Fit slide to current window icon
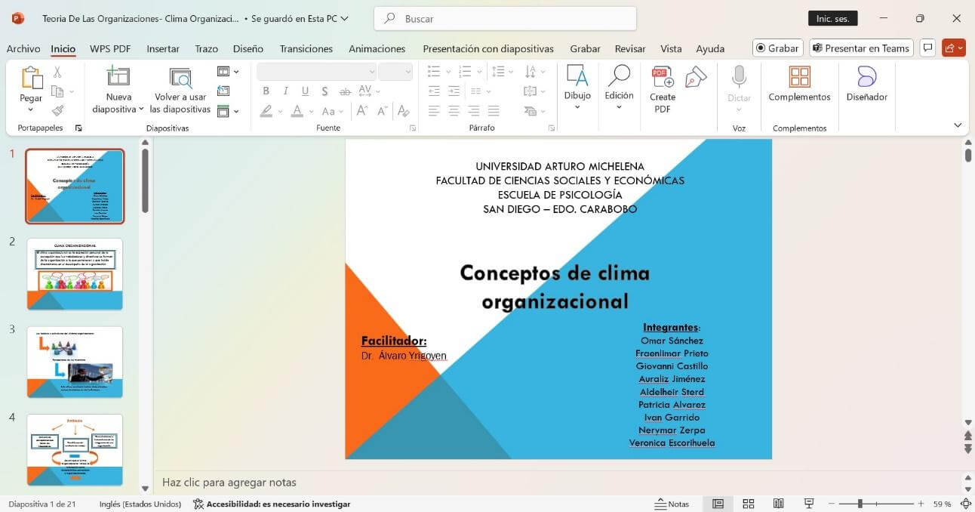Screen dimensions: 975x512 (x=965, y=504)
